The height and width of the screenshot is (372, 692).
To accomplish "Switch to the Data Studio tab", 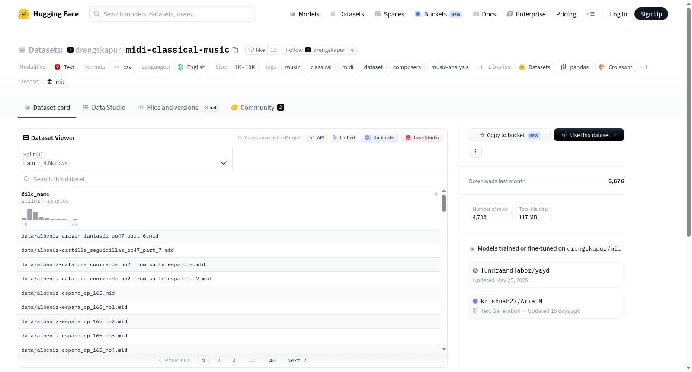I will coord(104,107).
